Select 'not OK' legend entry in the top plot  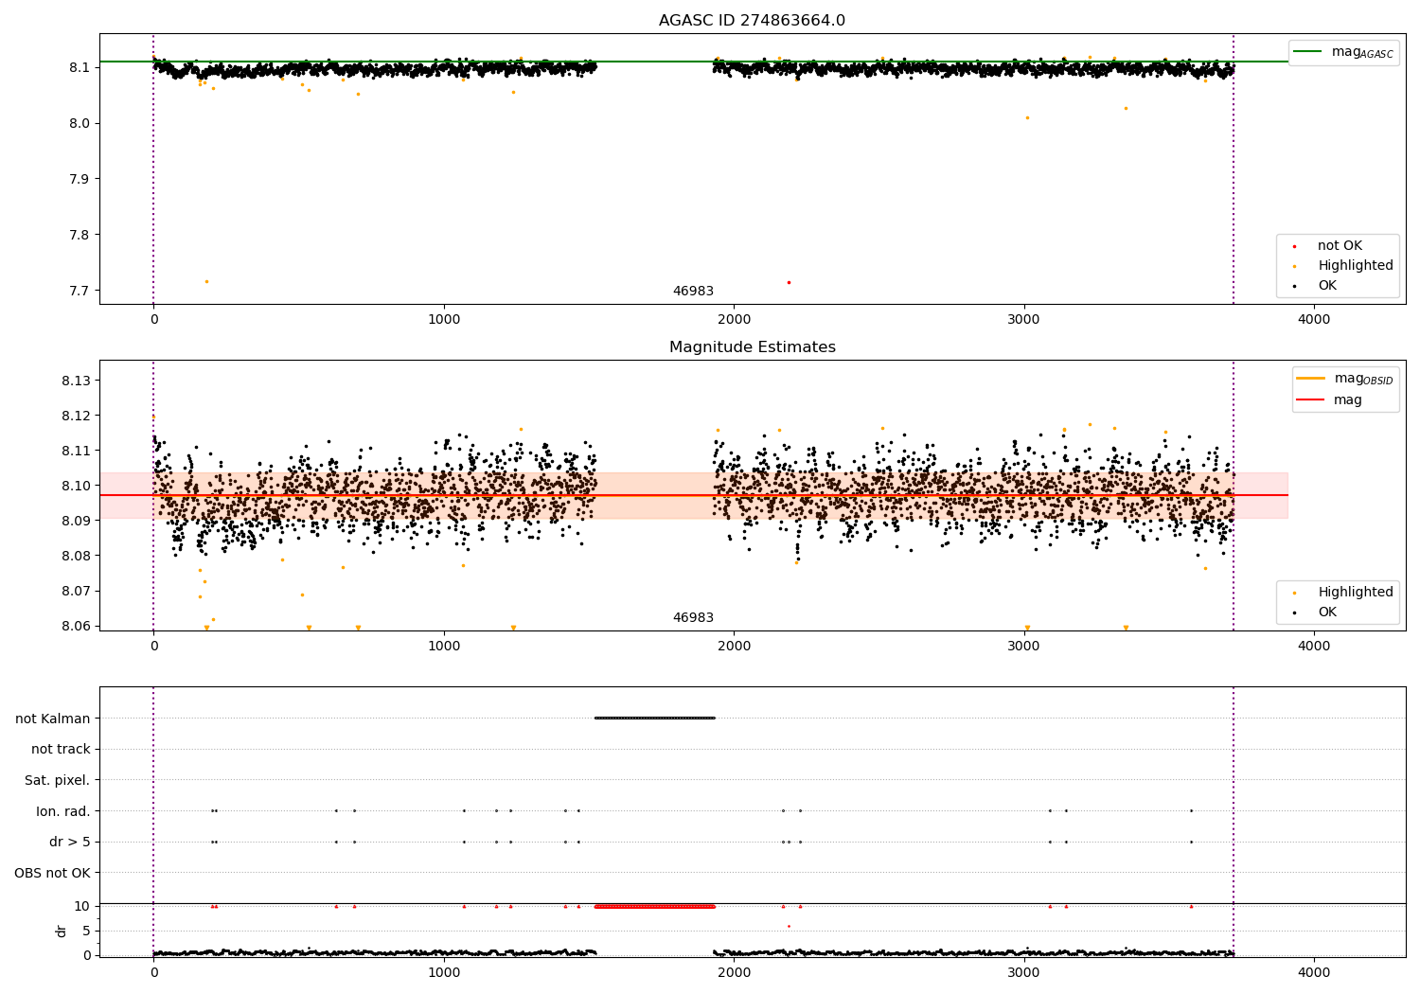(x=1340, y=246)
